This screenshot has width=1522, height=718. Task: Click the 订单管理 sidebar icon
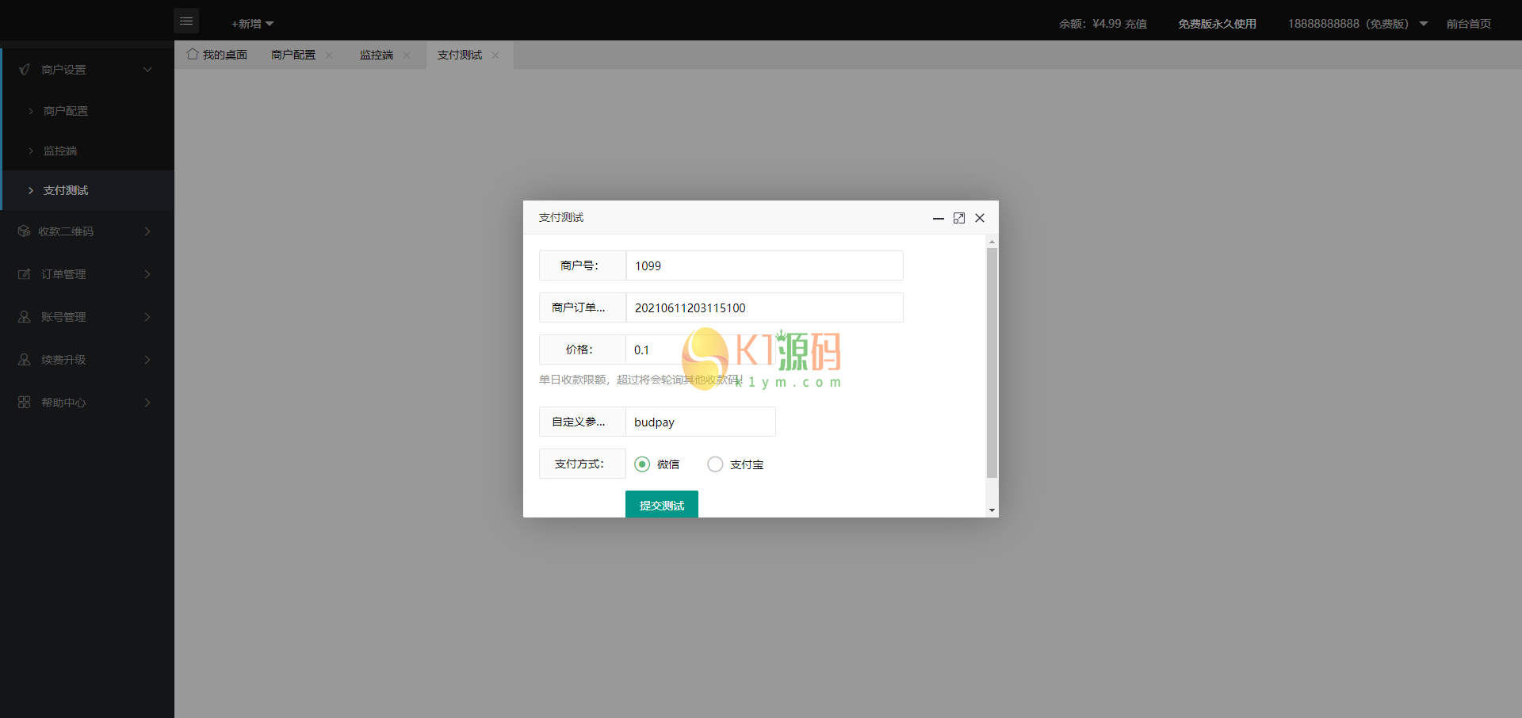click(x=25, y=273)
